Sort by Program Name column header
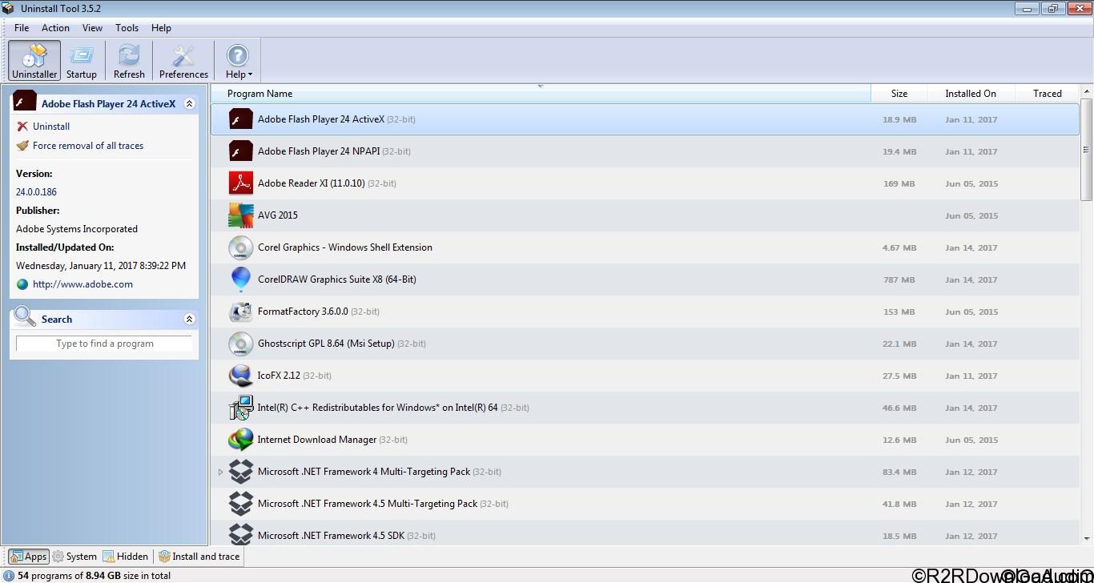 click(541, 94)
